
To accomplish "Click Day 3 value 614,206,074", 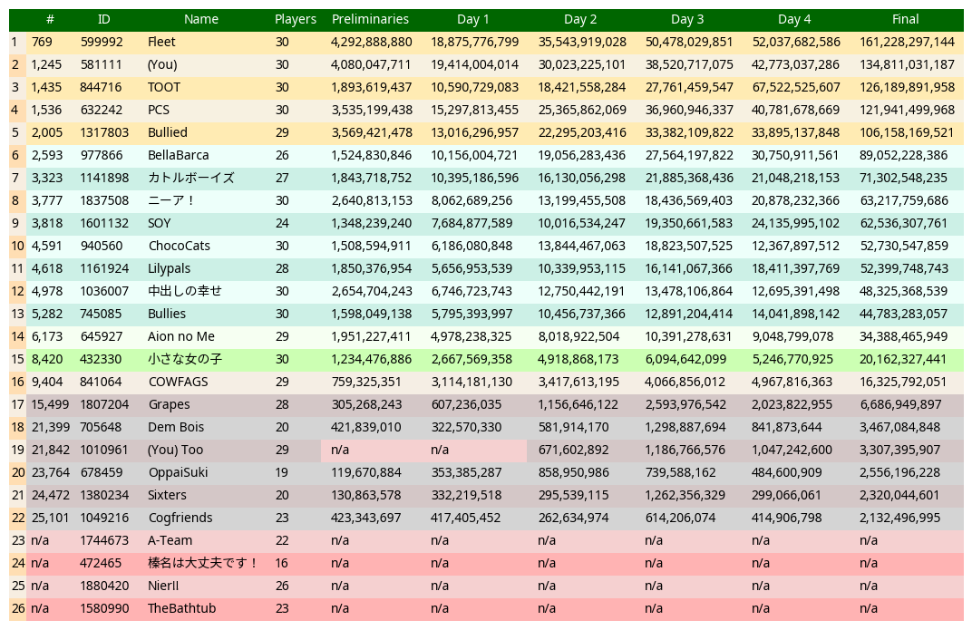I will (x=680, y=518).
